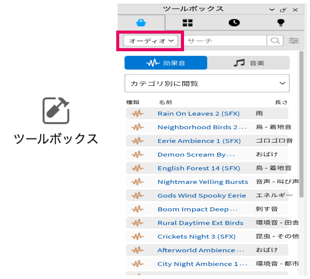This screenshot has height=279, width=310.
Task: Open the grid layout tab icon
Action: [187, 23]
